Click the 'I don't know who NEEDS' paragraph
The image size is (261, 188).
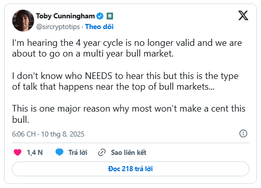125,81
